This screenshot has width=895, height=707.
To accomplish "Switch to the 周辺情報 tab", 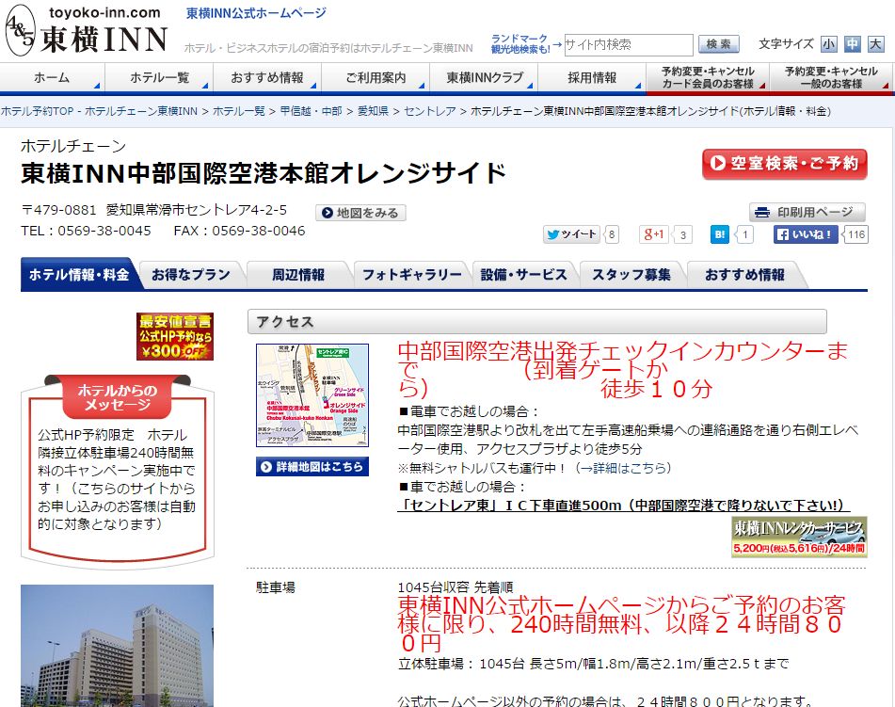I will [x=298, y=275].
